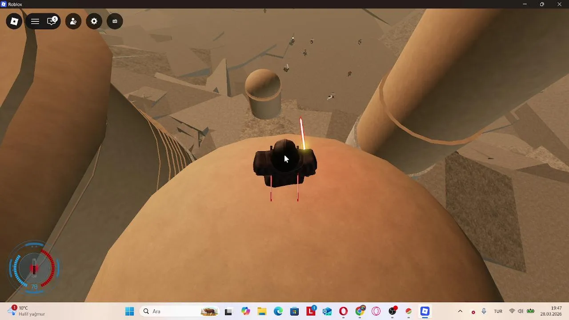Open File Explorer folder icon
Screen dimensions: 569x320
(262, 312)
